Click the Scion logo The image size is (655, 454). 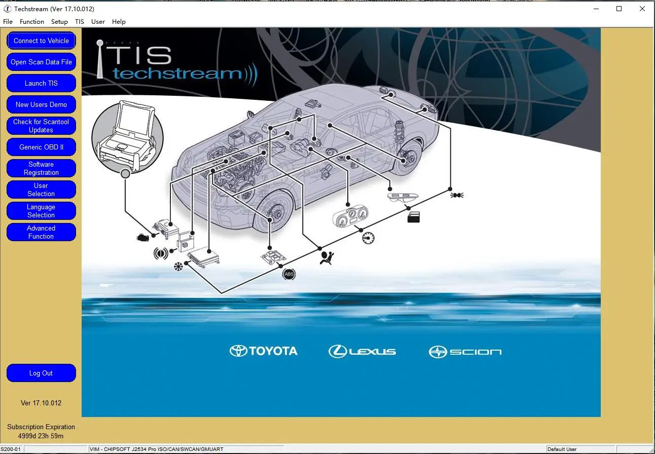click(x=465, y=352)
